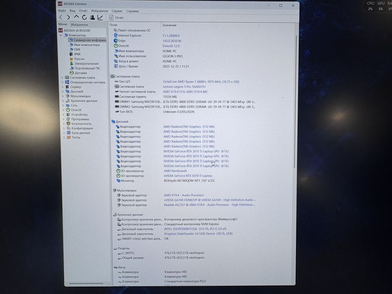Expand the Системная плата tree node
The width and height of the screenshot is (392, 294).
tap(63, 78)
